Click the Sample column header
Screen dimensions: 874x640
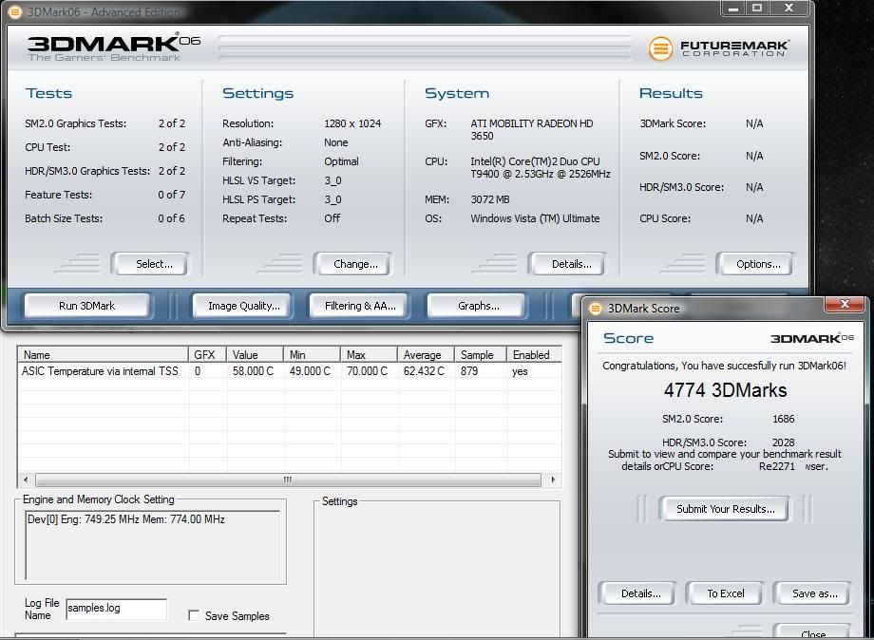click(481, 355)
